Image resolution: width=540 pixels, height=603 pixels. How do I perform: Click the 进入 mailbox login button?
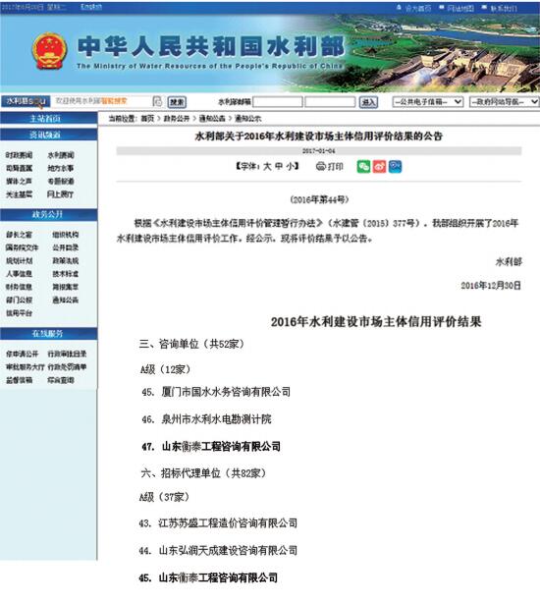[x=368, y=102]
